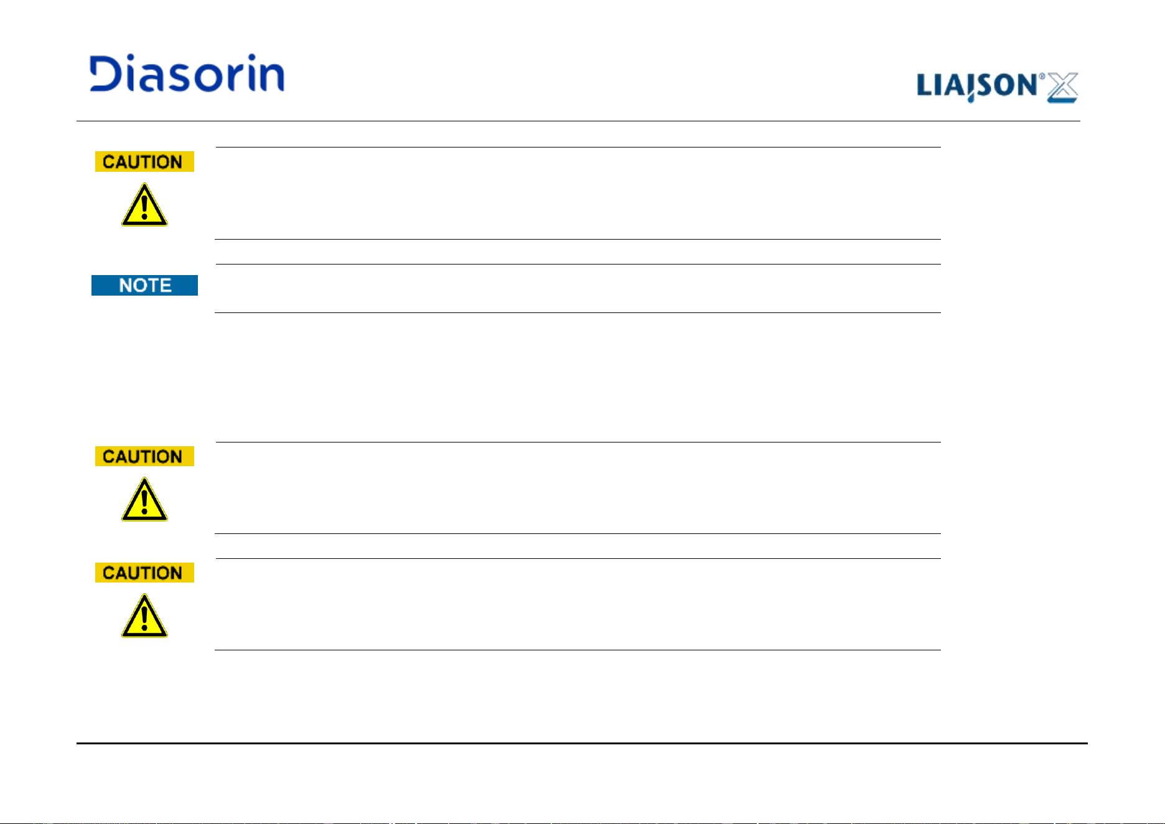Click the warning triangle under the middle CAUTION
Screen dimensions: 1165x824
144,500
